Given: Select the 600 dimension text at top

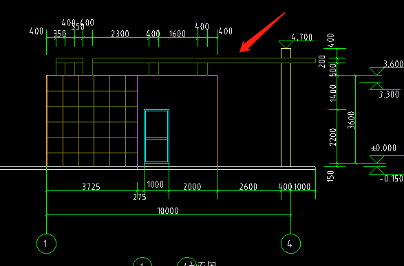Looking at the screenshot, I should pyautogui.click(x=87, y=23).
